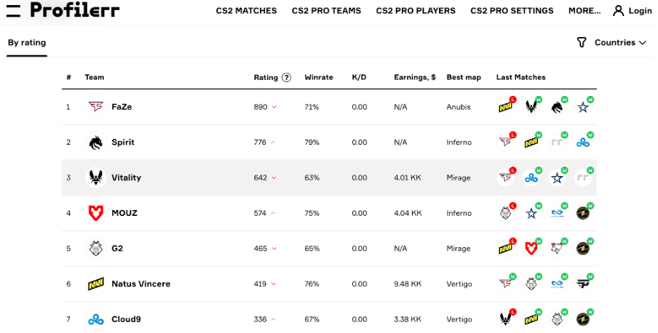This screenshot has height=333, width=658.
Task: Click the Natus Vincere team logo
Action: pyautogui.click(x=95, y=284)
